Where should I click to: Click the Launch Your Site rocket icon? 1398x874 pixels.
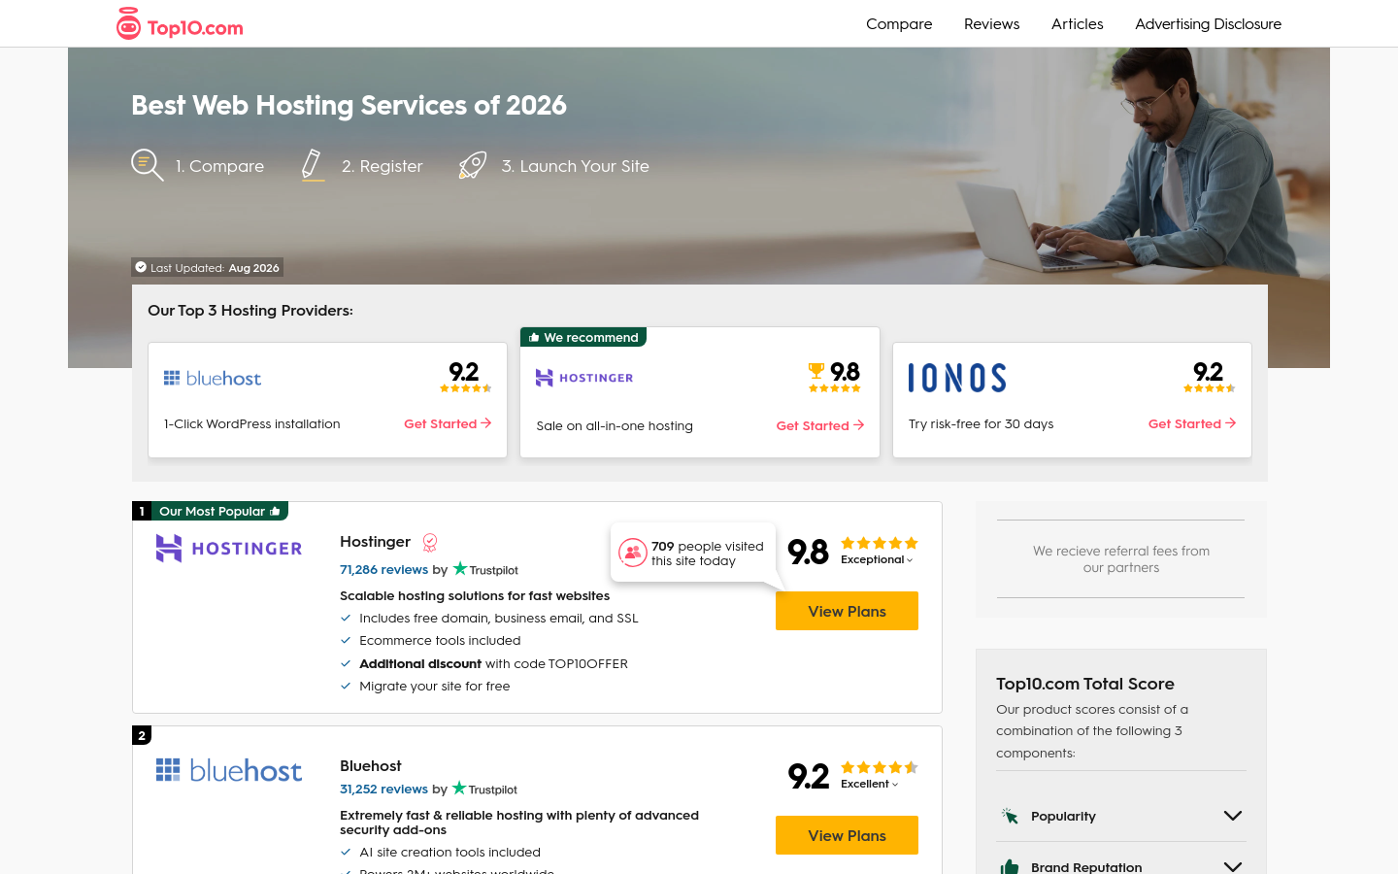click(x=473, y=165)
